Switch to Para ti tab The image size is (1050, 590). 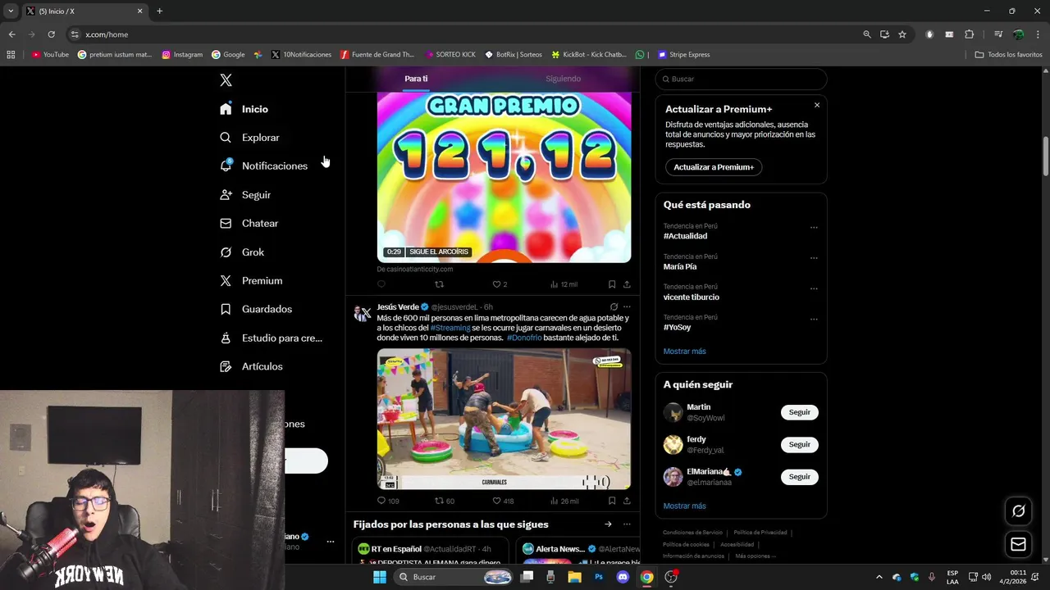(x=416, y=79)
